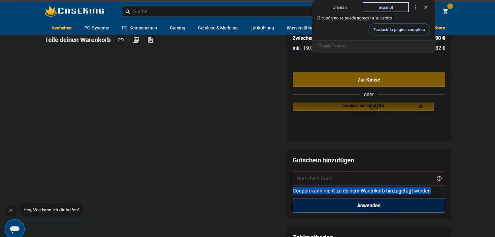
Task: Click the coupon error message text
Action: pos(362,191)
